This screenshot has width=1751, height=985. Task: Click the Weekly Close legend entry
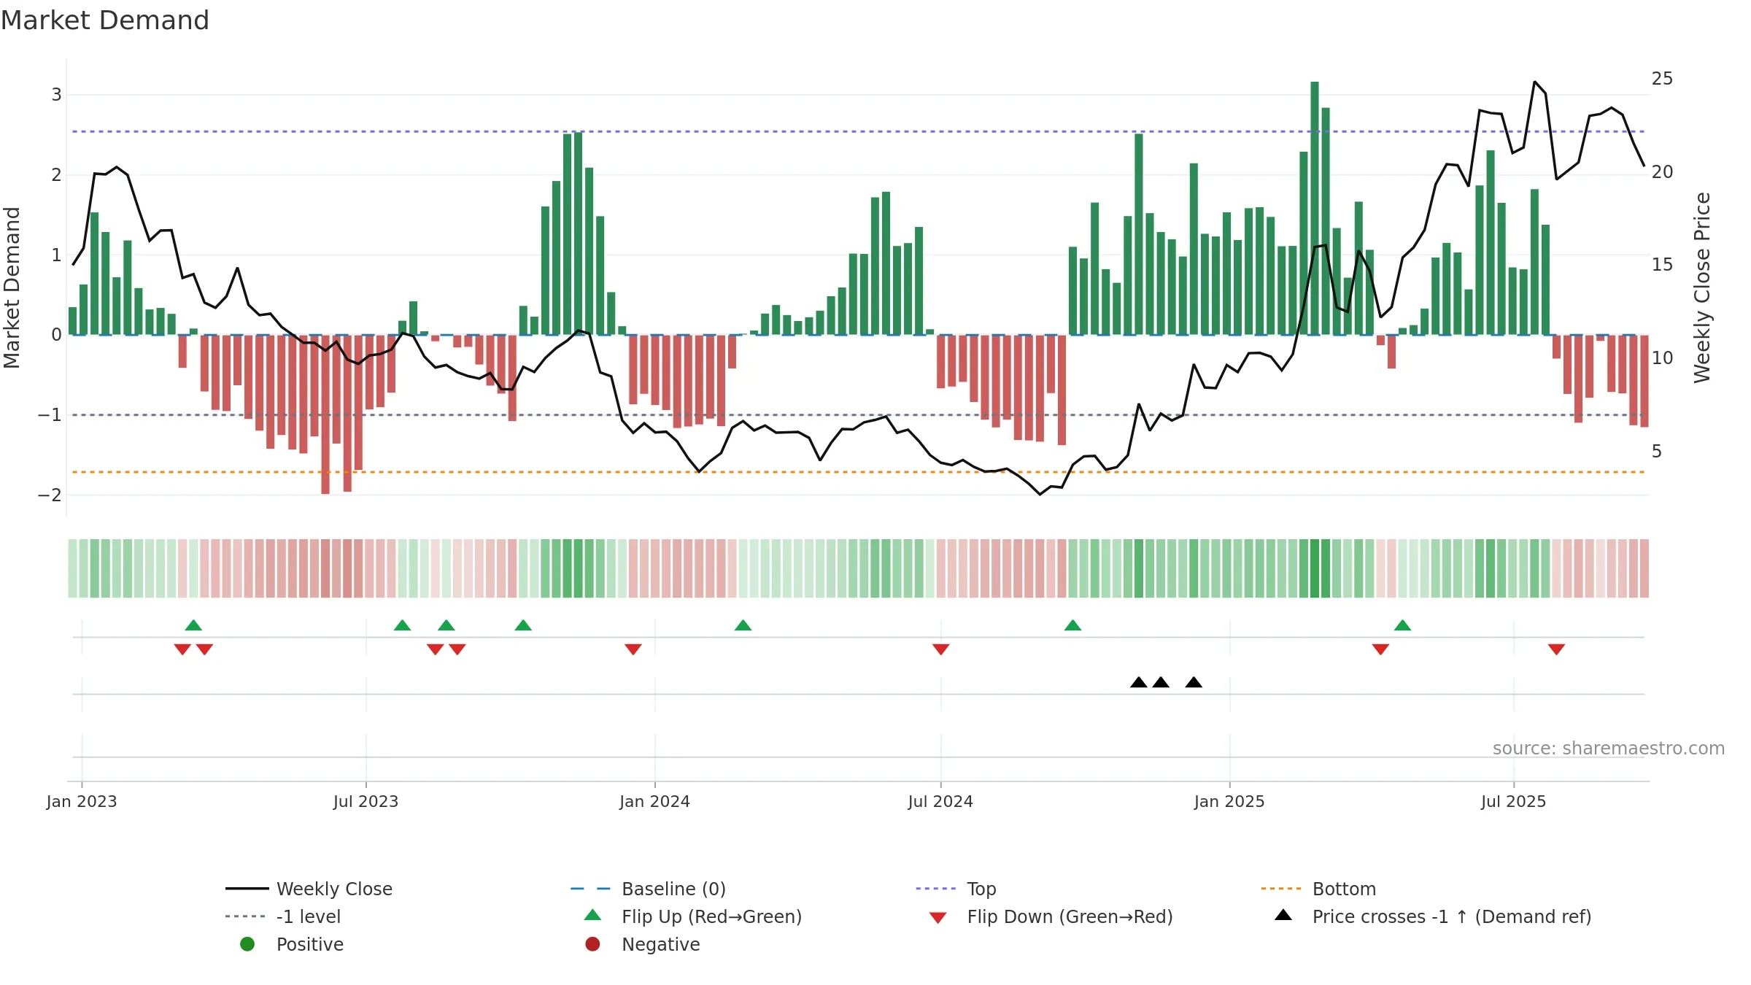click(309, 889)
